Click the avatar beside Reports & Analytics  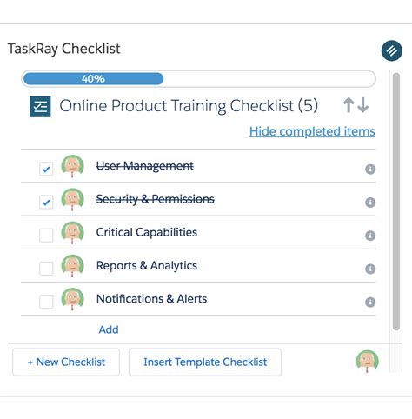[x=72, y=266]
